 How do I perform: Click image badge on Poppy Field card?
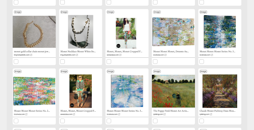pyautogui.click(x=157, y=71)
